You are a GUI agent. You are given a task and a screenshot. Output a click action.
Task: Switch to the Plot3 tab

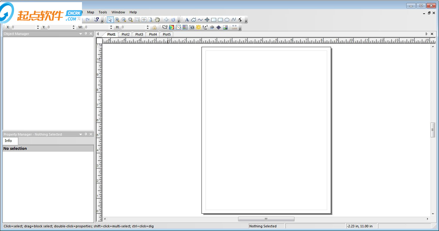pyautogui.click(x=139, y=34)
